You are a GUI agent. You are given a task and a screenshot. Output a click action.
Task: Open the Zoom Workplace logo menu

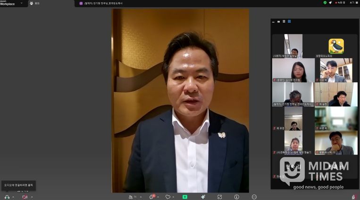[8, 3]
